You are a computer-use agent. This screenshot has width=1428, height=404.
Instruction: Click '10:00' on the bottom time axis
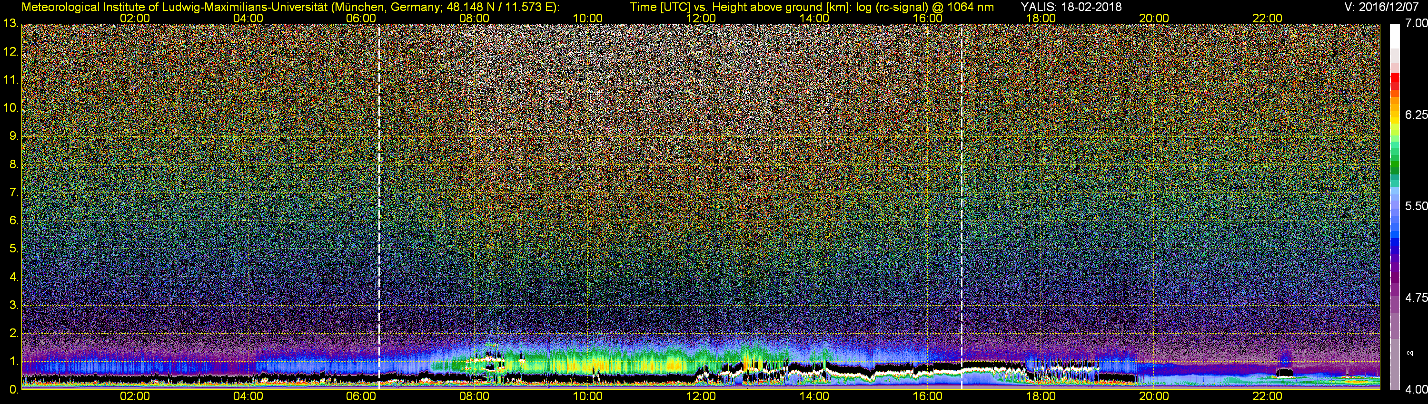coord(587,396)
